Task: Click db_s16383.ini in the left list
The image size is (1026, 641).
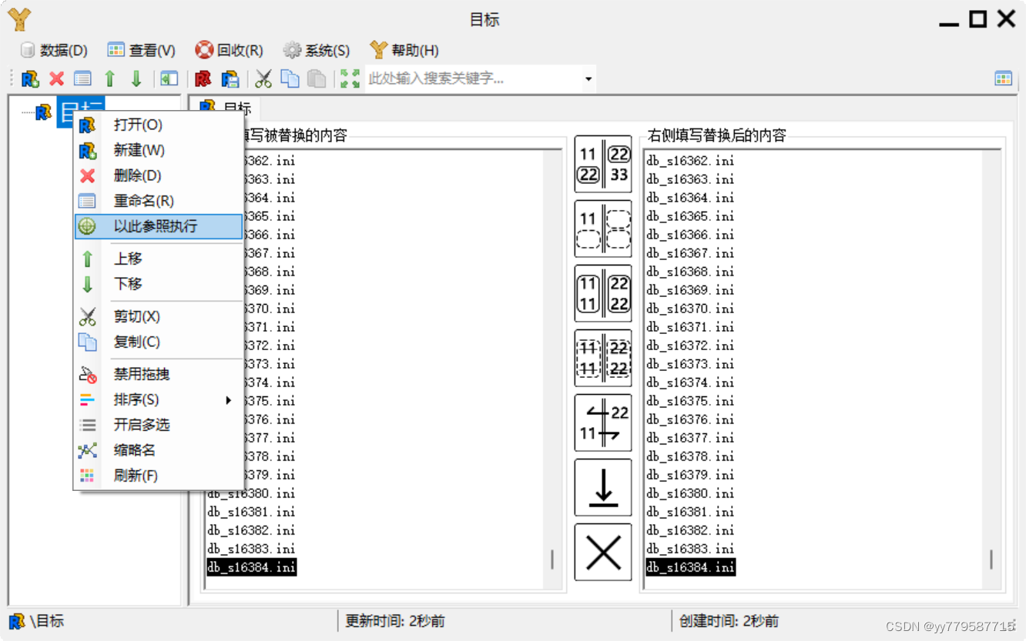Action: [252, 549]
